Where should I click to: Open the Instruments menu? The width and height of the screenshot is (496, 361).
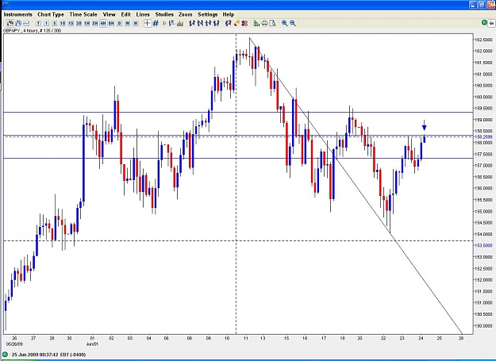(x=18, y=14)
